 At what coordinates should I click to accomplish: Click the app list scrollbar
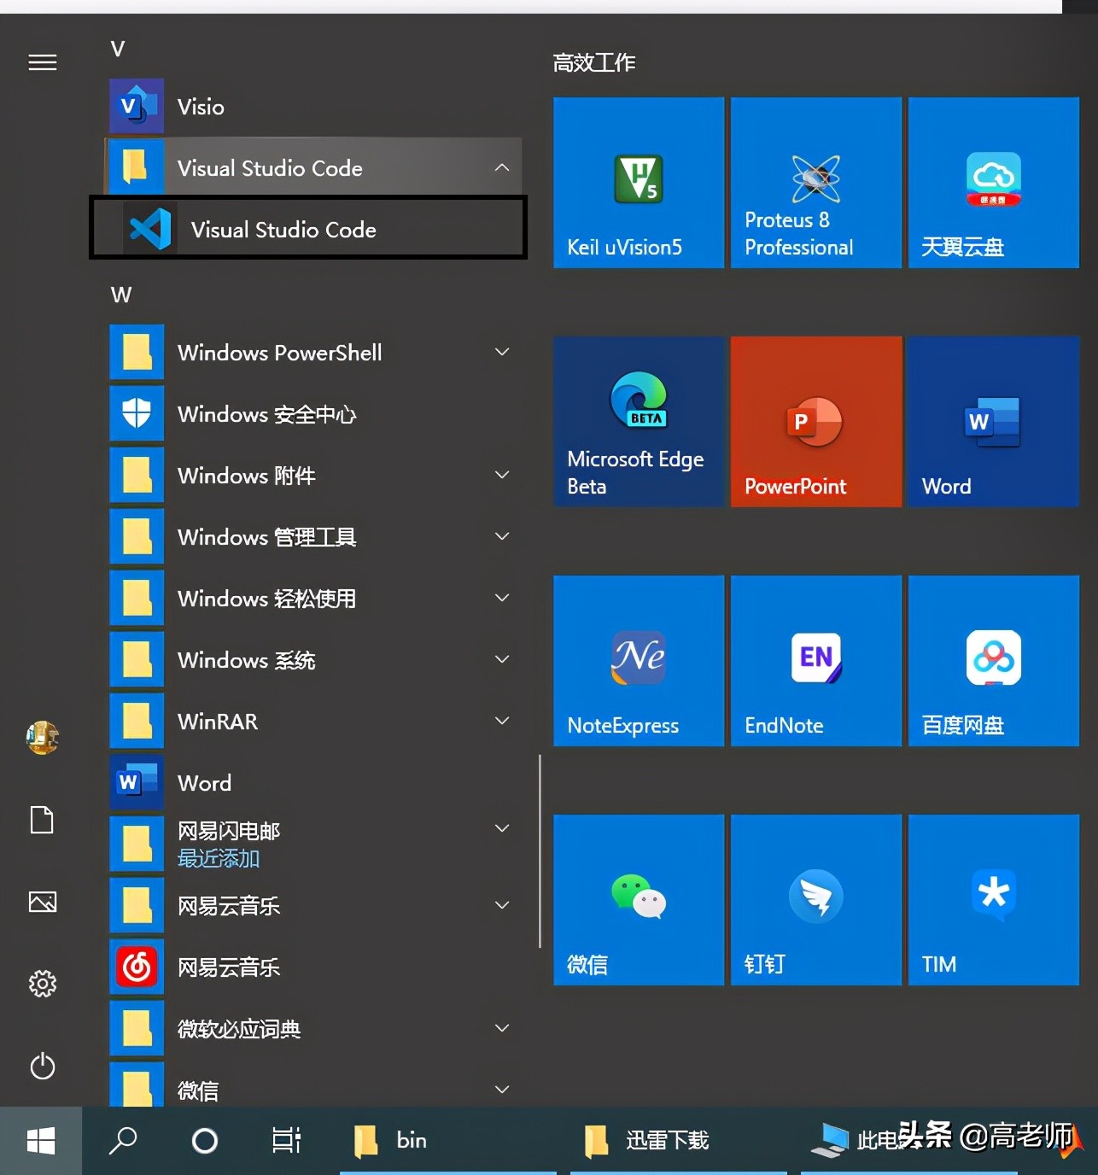[540, 851]
